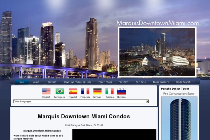Open the Porsche Design Tower building image

pos(179,118)
